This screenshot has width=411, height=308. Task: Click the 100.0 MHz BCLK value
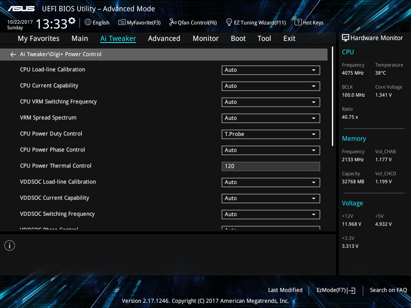tap(353, 95)
